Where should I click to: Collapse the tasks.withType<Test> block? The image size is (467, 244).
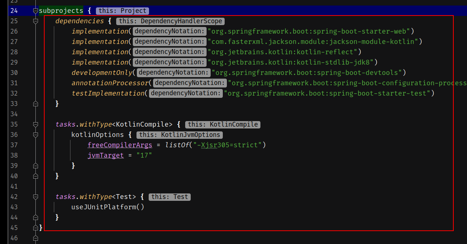tap(35, 197)
